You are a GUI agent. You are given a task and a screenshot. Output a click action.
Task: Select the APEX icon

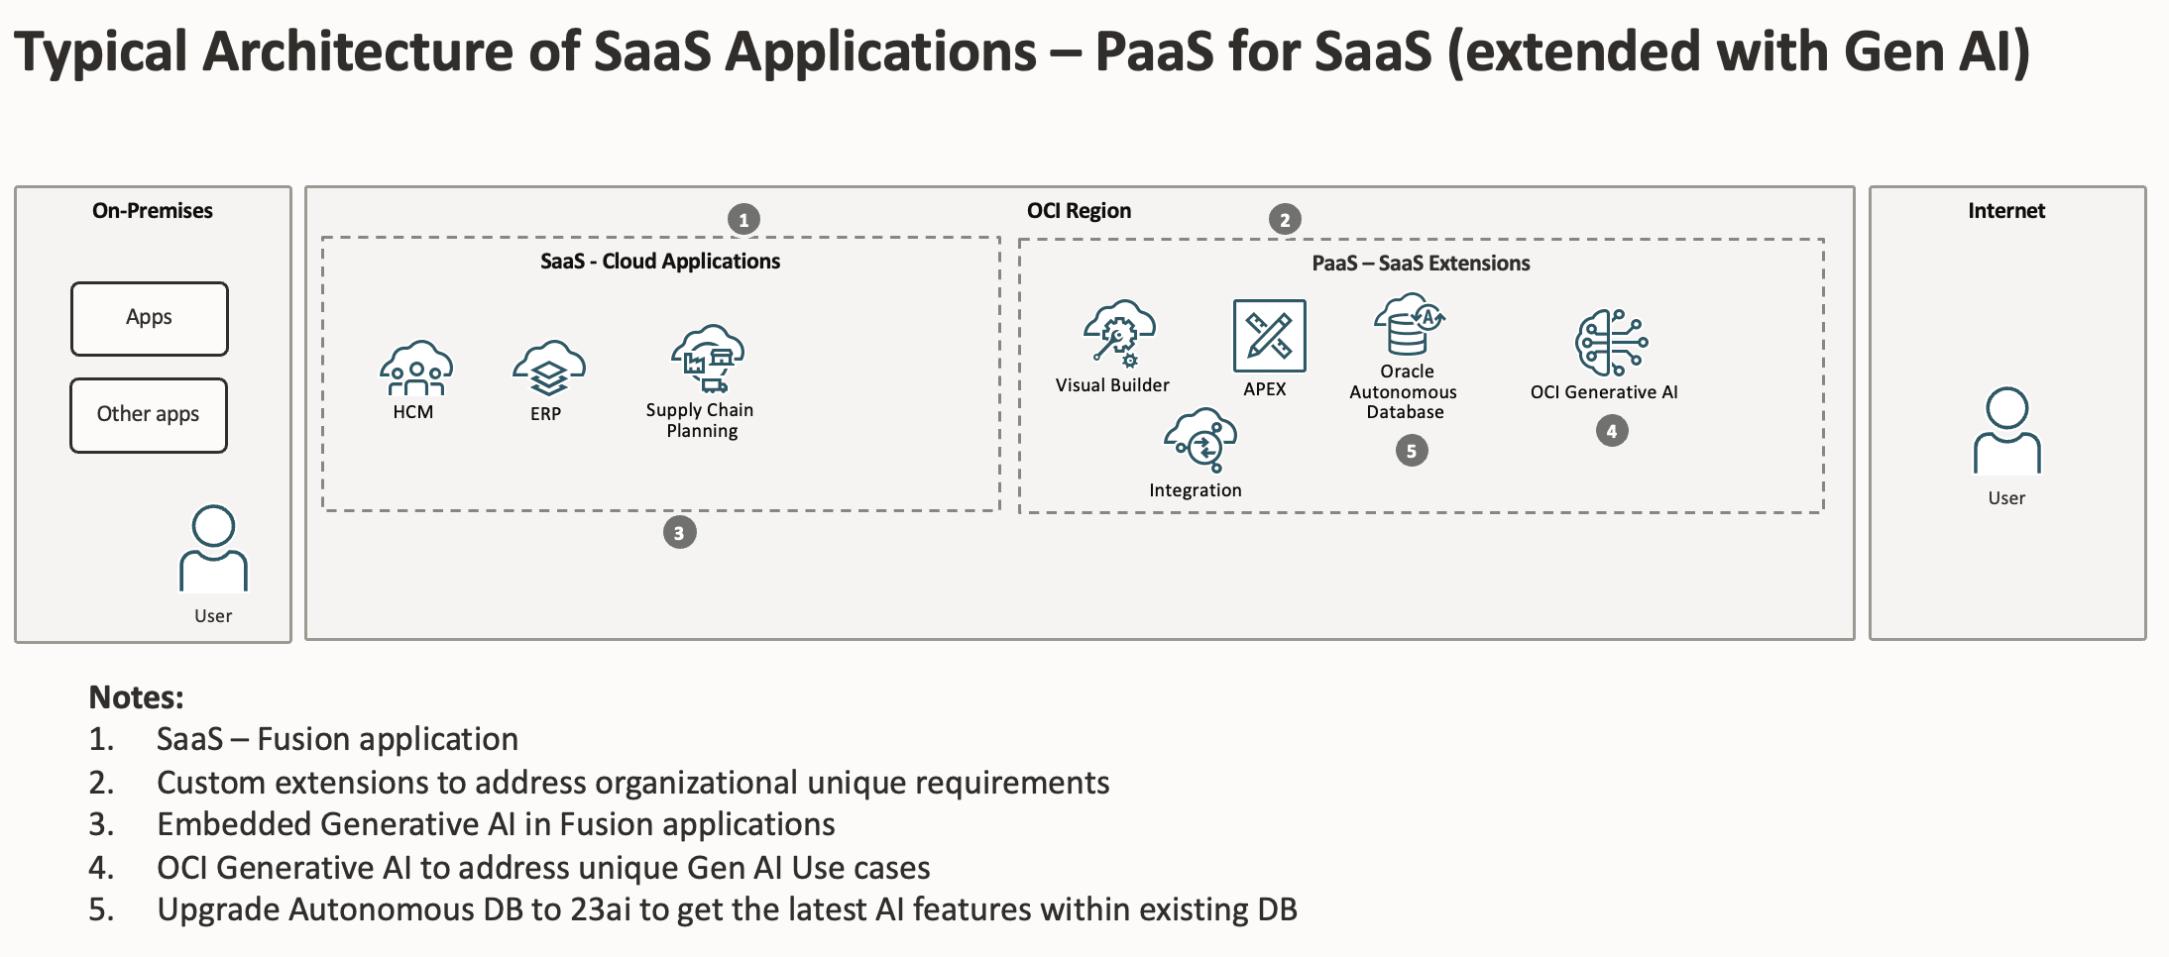pyautogui.click(x=1269, y=336)
